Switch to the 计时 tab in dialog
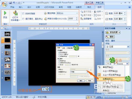 pyautogui.click(x=64, y=48)
